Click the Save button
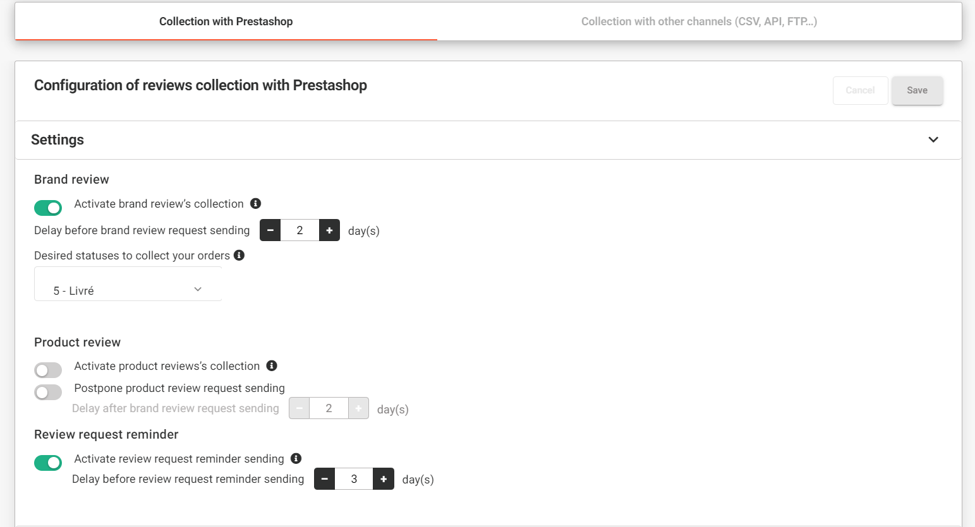This screenshot has height=527, width=975. coord(917,90)
